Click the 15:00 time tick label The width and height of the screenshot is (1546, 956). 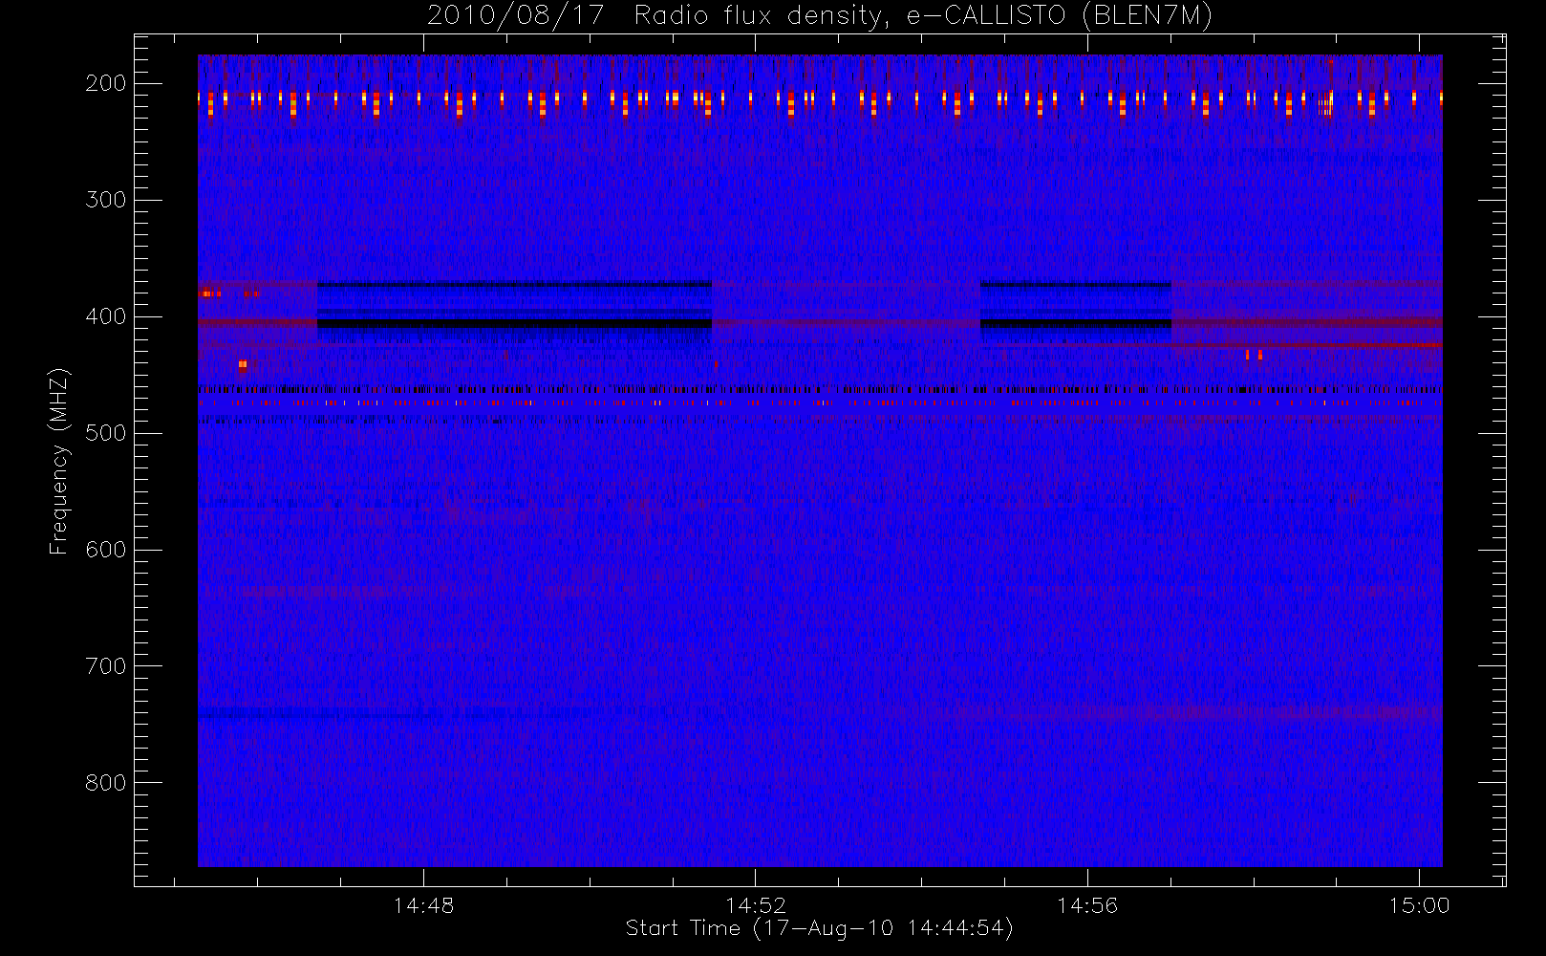[1419, 905]
